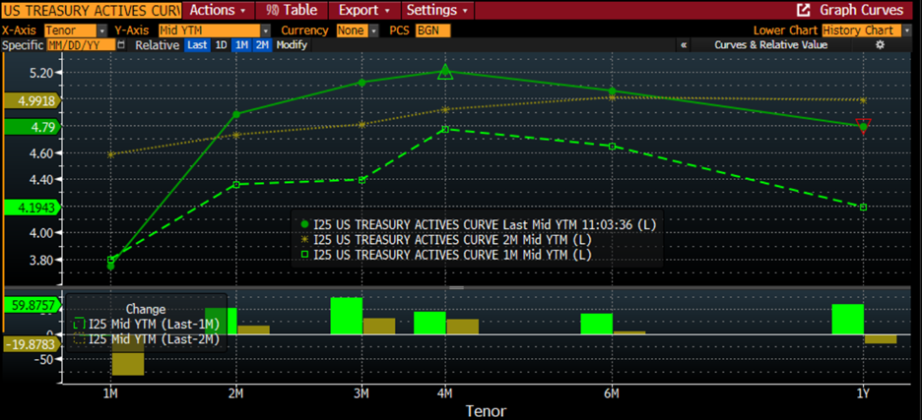This screenshot has width=922, height=420.
Task: Collapse the panel with the double-chevron icon
Action: 684,45
